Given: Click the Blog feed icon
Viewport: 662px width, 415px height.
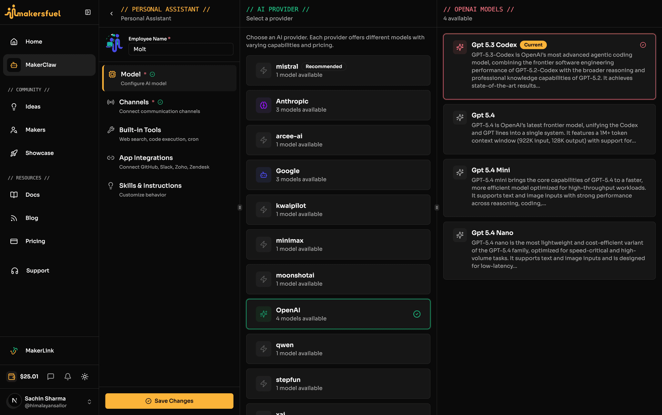Looking at the screenshot, I should 14,218.
